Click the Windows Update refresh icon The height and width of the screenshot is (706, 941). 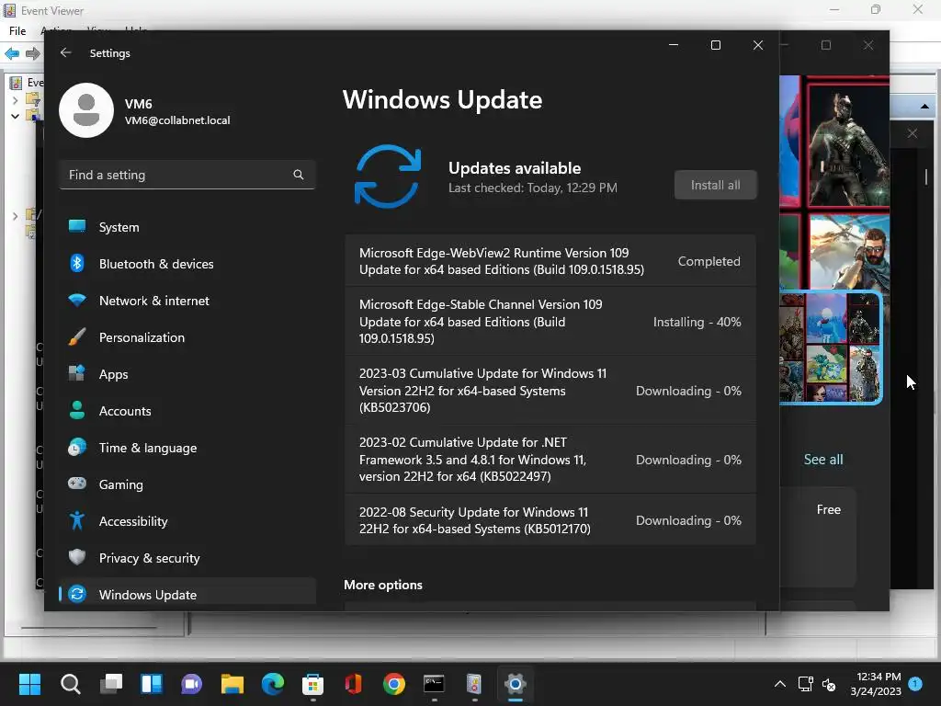388,176
